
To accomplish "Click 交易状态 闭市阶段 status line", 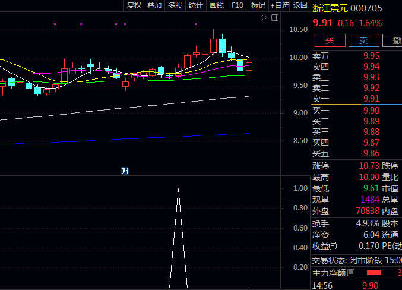I will click(x=357, y=260).
